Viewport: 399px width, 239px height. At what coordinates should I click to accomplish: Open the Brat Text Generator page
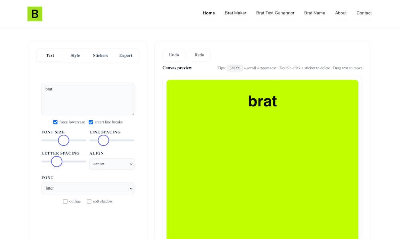(275, 13)
